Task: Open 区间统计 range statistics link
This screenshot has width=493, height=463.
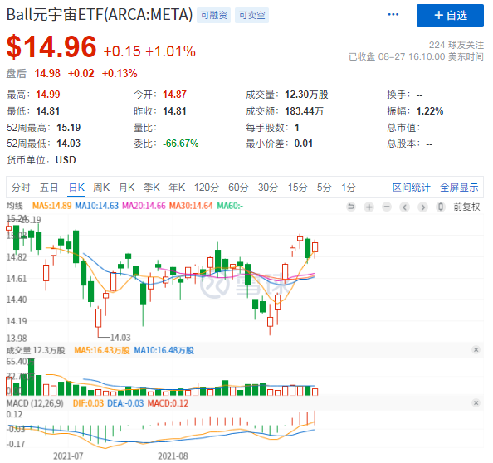Action: (x=412, y=188)
